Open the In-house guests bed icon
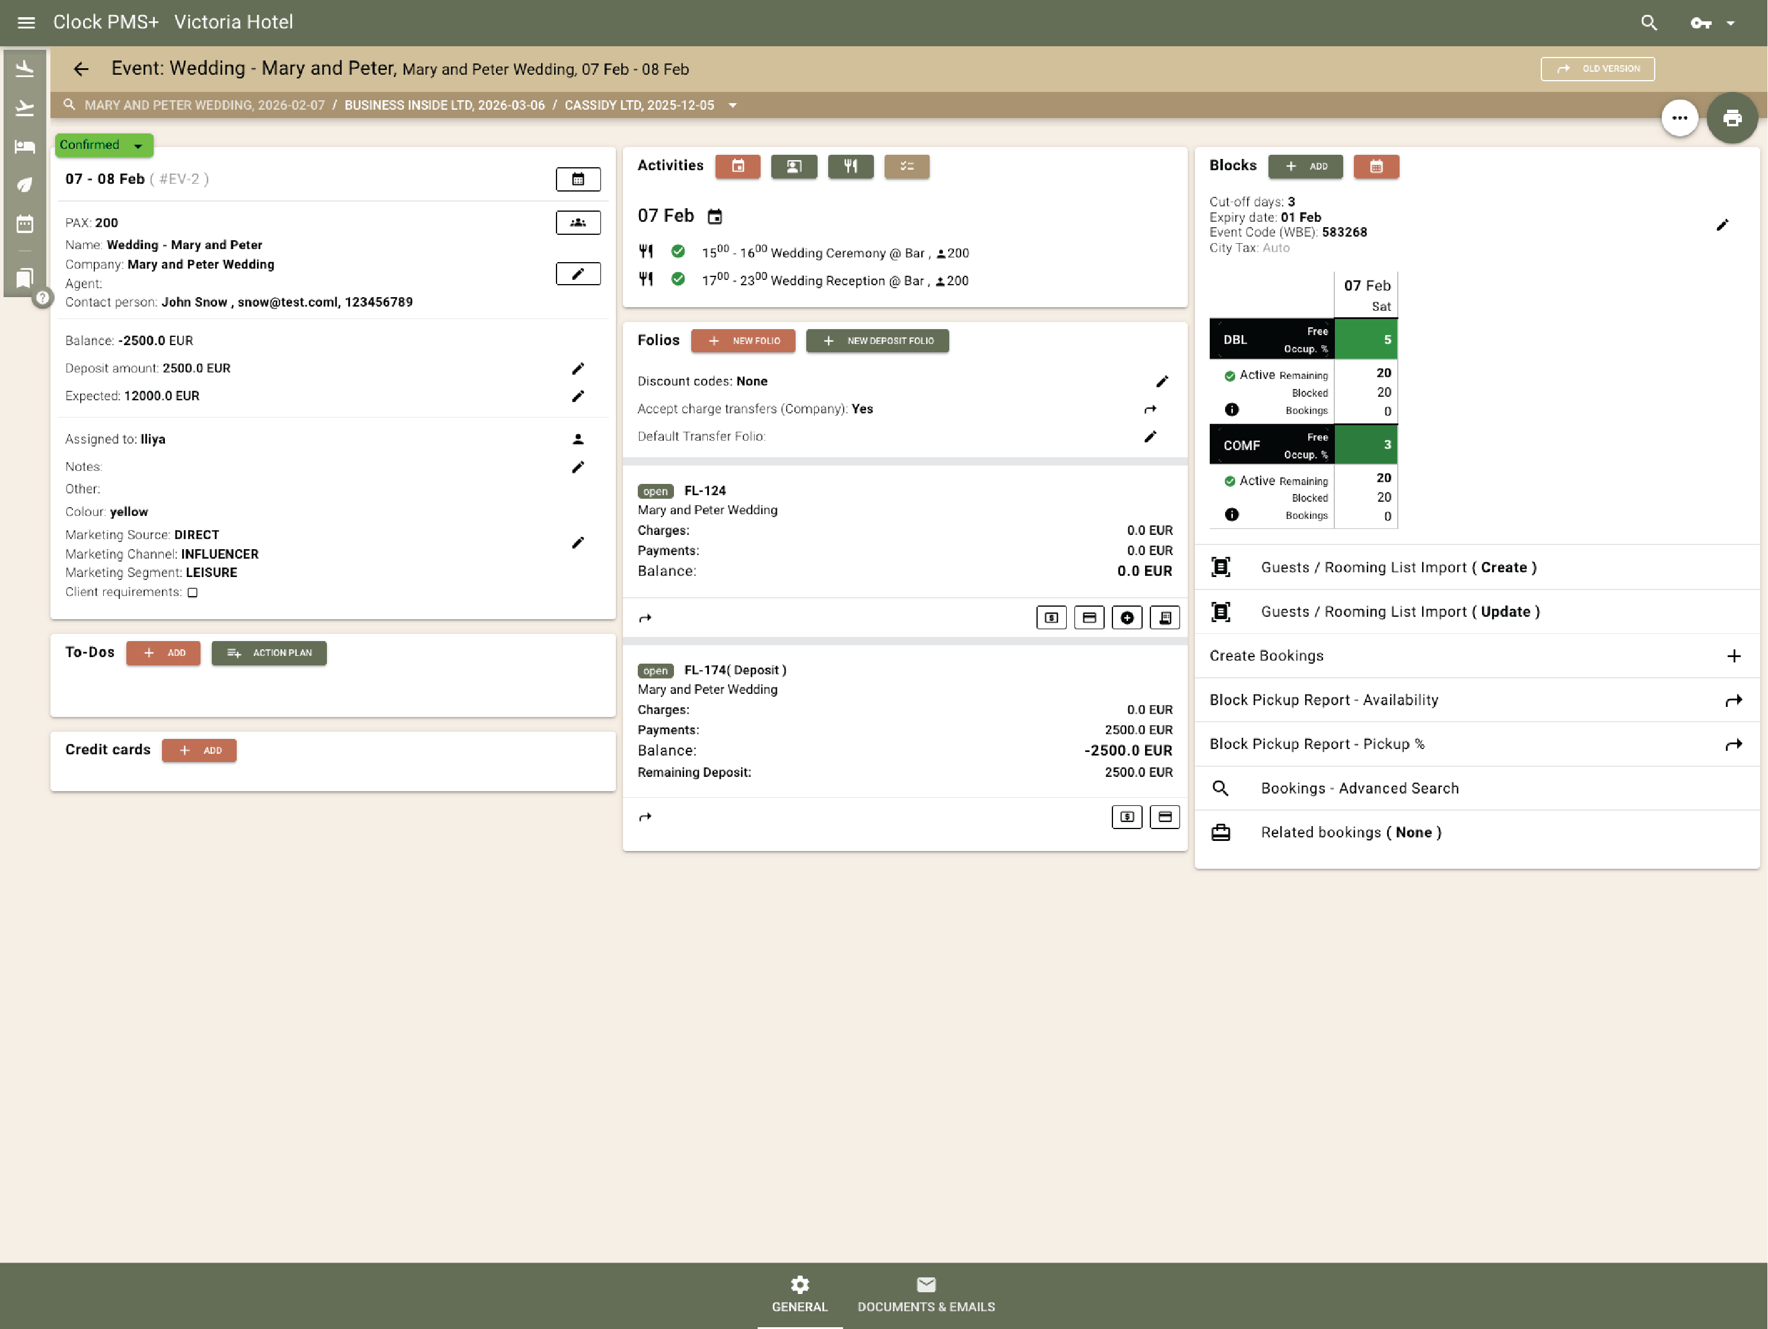Viewport: 1768px width, 1329px height. [x=24, y=146]
